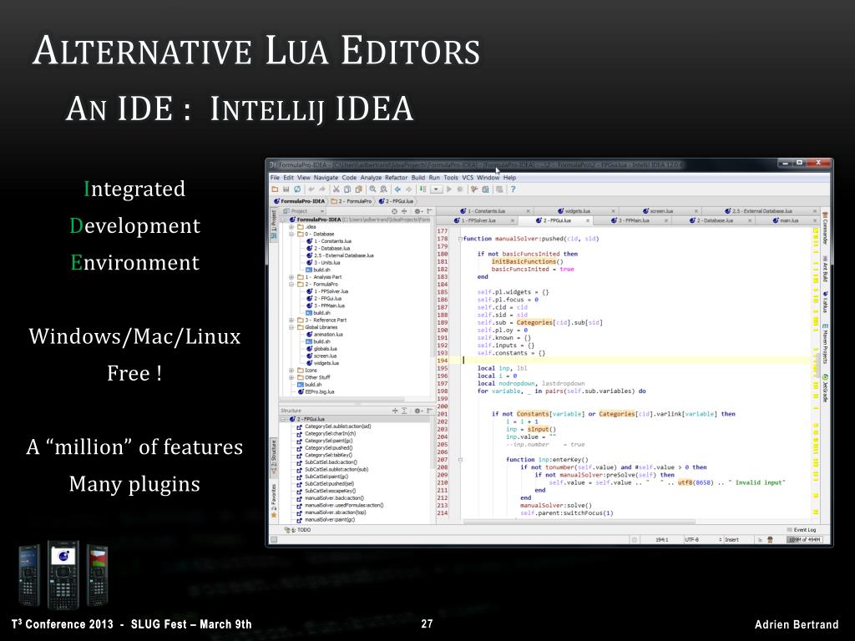
Task: Collapse the 2 - FPGui.lua structure root
Action: pyautogui.click(x=283, y=419)
